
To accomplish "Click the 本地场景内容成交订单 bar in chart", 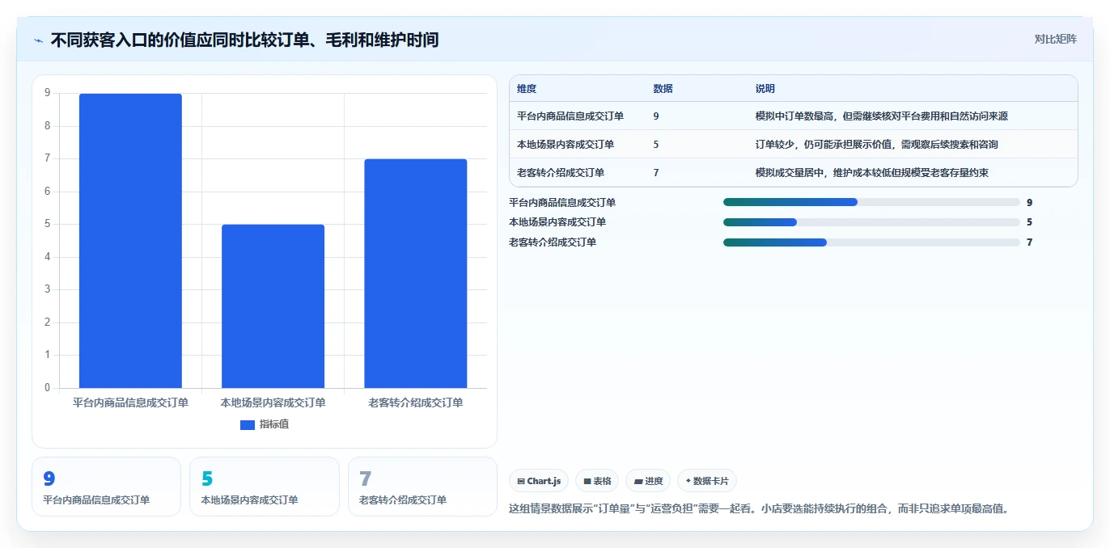I will 273,306.
